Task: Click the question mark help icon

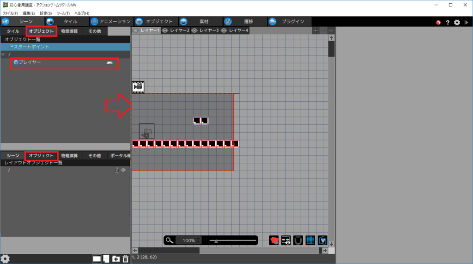Action: pyautogui.click(x=448, y=22)
